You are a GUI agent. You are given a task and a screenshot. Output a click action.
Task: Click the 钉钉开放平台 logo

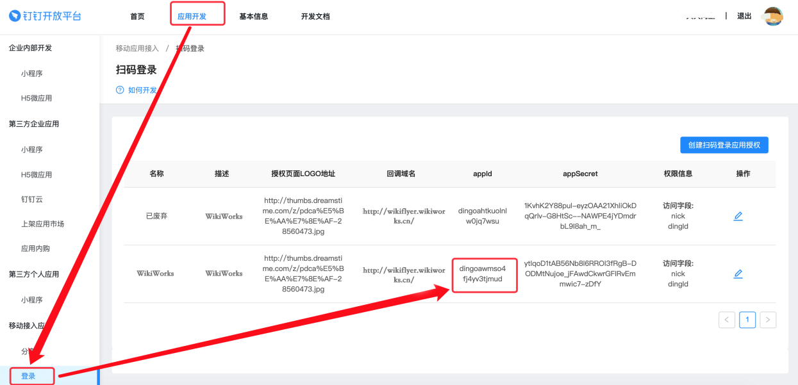[x=45, y=16]
